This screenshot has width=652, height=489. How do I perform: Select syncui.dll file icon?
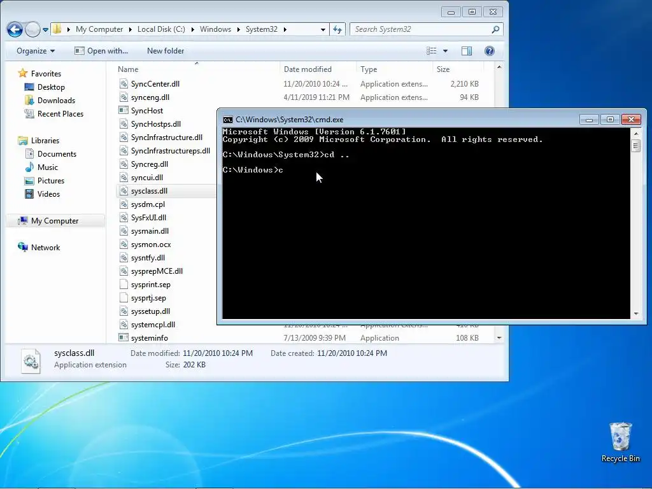click(124, 178)
